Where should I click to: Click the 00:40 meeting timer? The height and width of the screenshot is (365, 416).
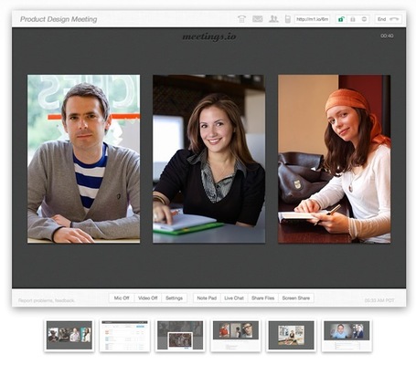click(387, 36)
